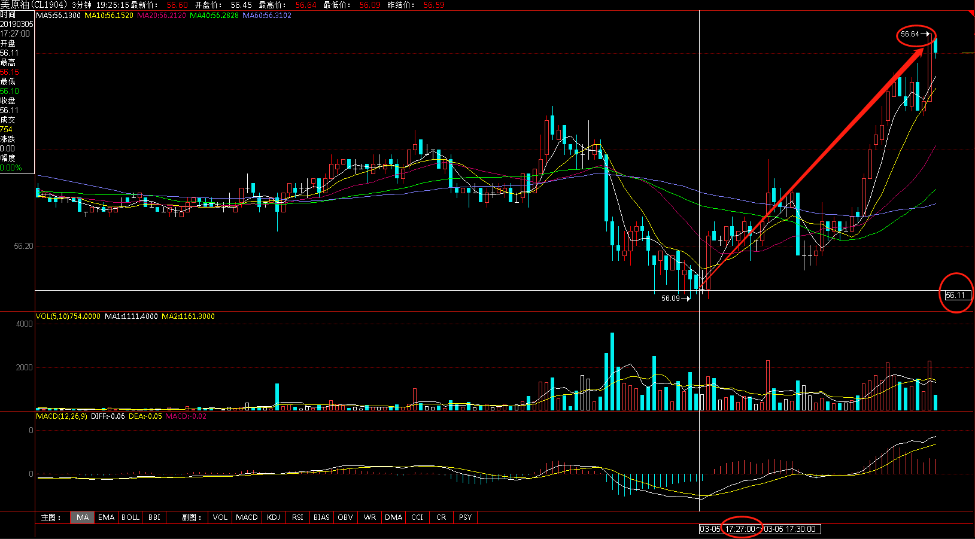Open the PSY indicator tab
The image size is (975, 539).
pos(465,517)
